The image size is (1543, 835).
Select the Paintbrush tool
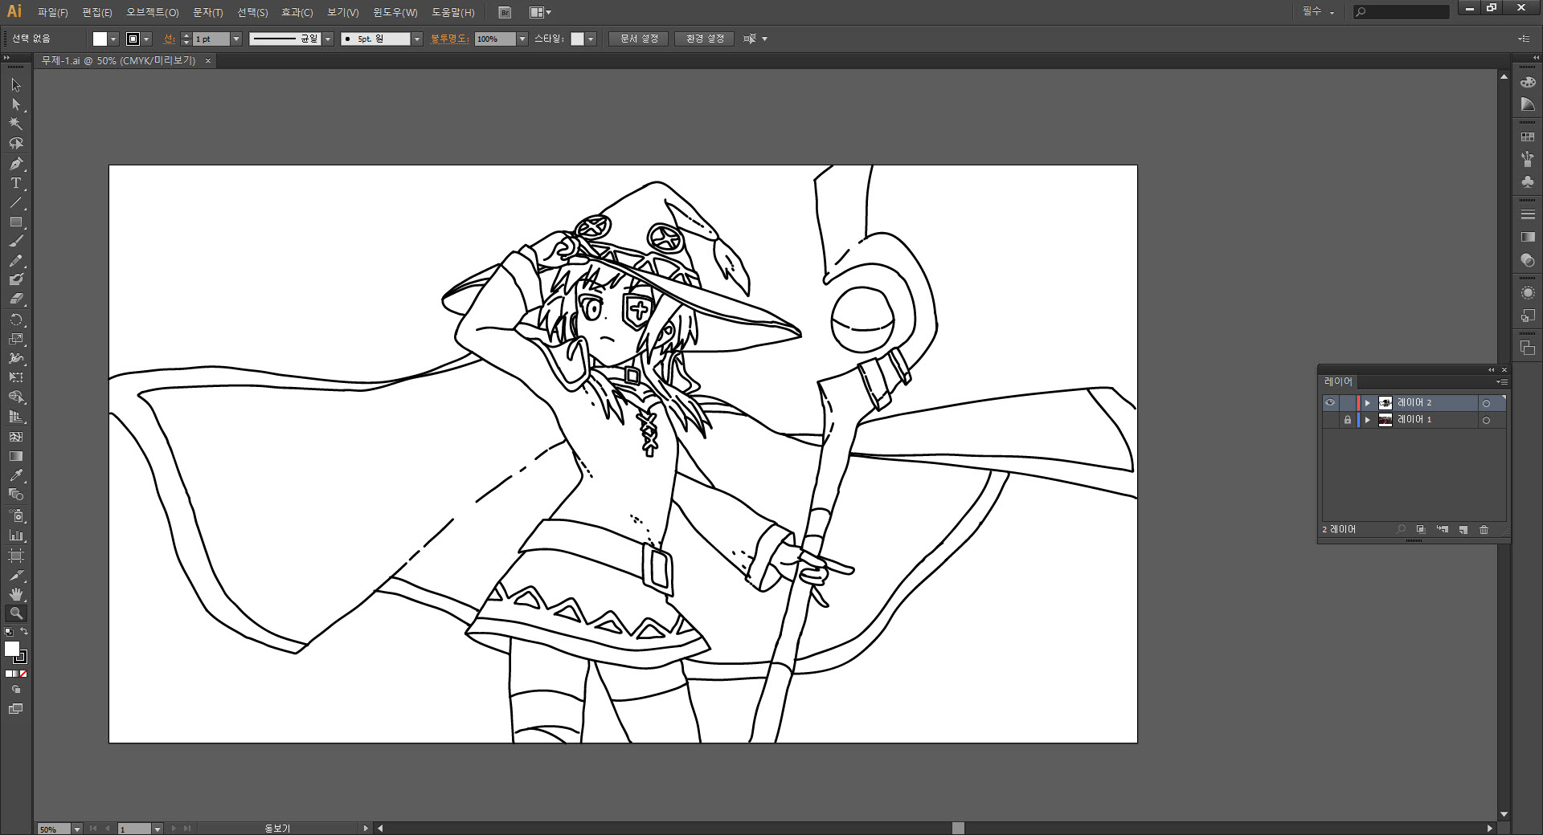coord(16,241)
